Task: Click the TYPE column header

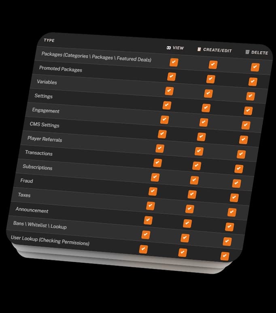Action: tap(49, 40)
